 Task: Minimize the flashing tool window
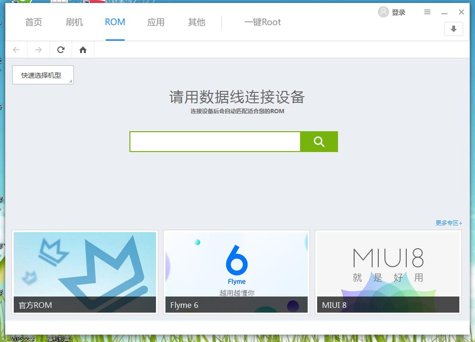(x=444, y=12)
